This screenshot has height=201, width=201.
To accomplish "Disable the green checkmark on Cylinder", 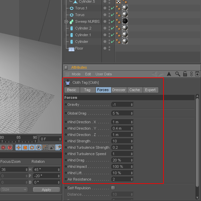I will point(113,42).
